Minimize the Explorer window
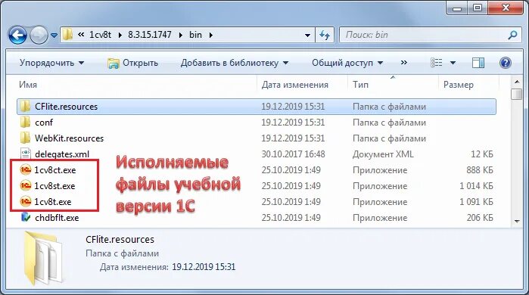The width and height of the screenshot is (529, 295). coord(457,8)
